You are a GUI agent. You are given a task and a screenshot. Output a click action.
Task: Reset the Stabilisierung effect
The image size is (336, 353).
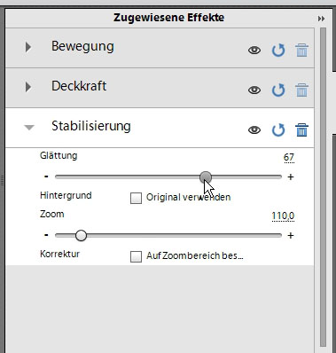tap(278, 129)
